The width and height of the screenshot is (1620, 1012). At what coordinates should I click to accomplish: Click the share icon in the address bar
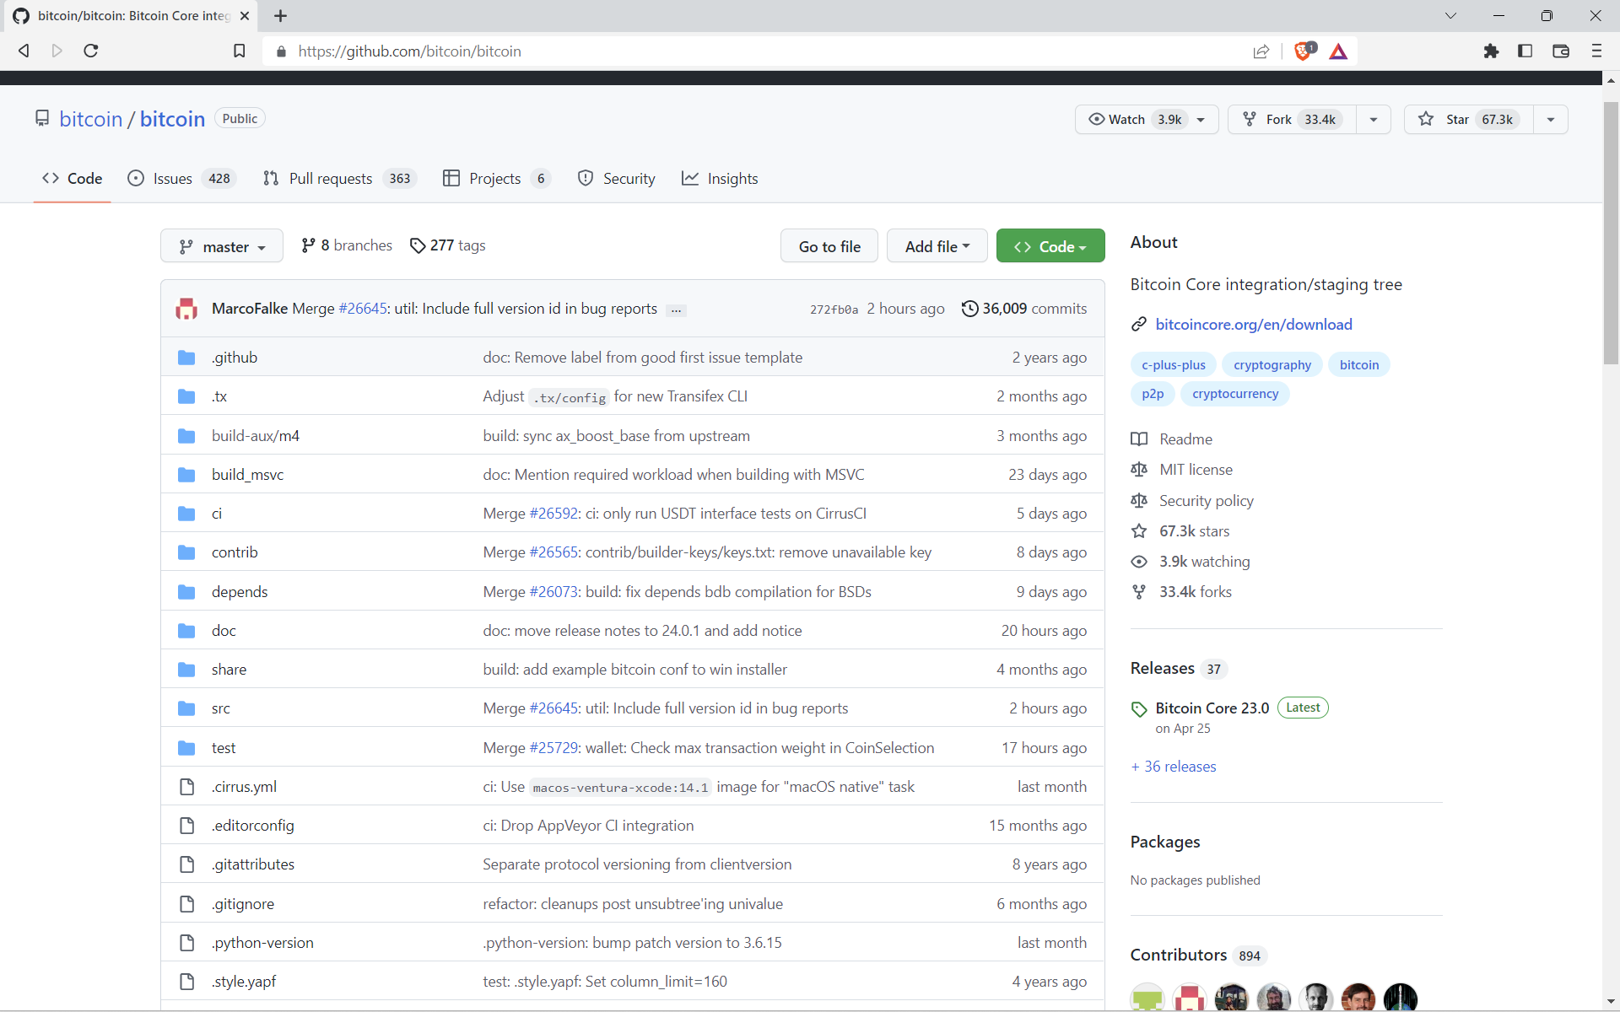[x=1261, y=51]
